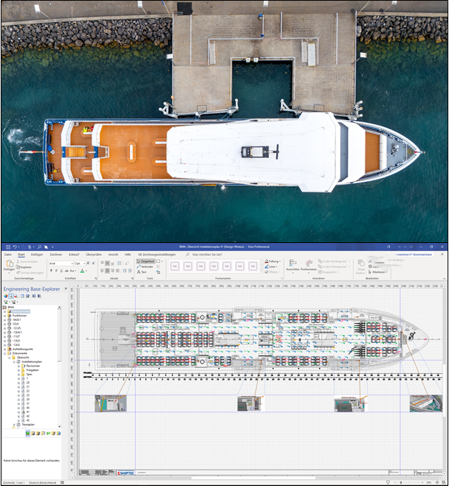Open the font color swatch dropdown
The width and height of the screenshot is (449, 486).
(83, 271)
